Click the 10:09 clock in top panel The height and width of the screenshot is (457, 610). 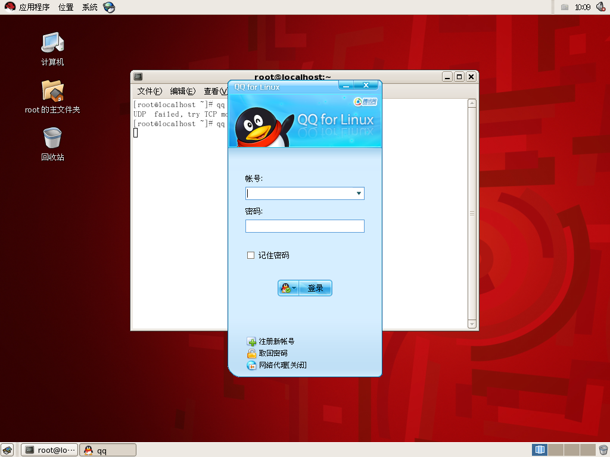[x=583, y=7]
